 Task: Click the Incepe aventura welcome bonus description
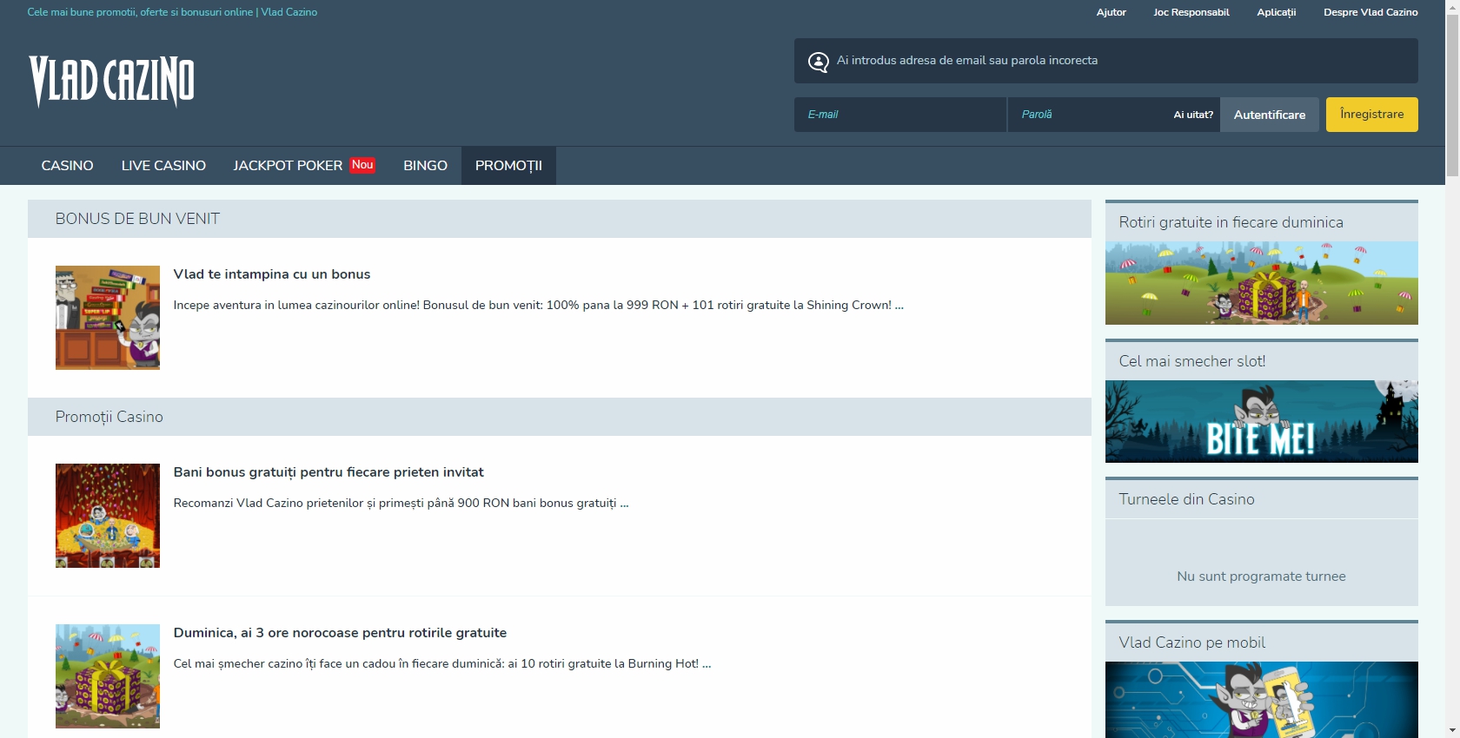click(x=539, y=306)
